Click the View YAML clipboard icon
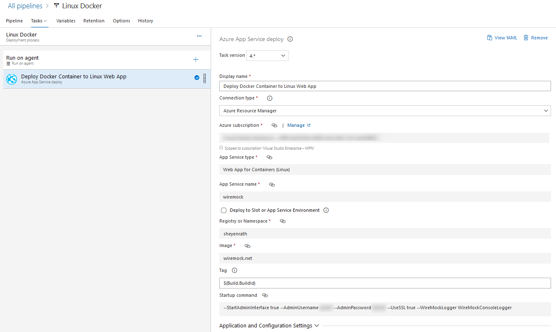This screenshot has width=556, height=332. pos(490,38)
